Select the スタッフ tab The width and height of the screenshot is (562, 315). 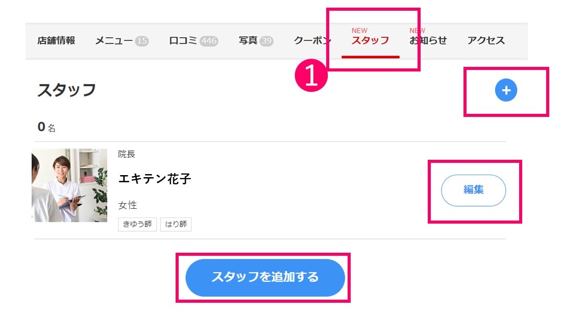pos(370,40)
